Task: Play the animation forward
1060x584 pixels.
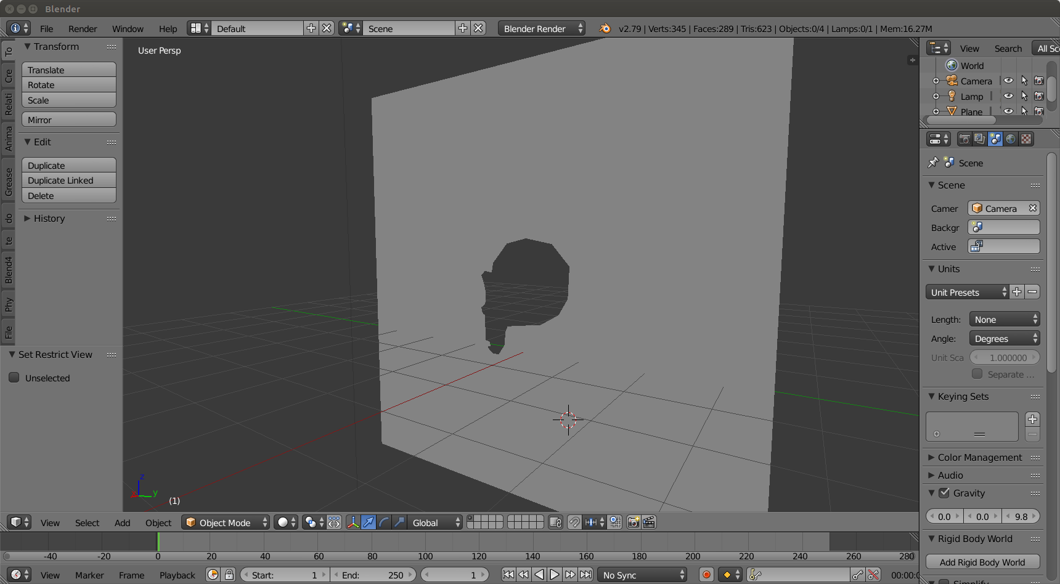Action: tap(555, 575)
